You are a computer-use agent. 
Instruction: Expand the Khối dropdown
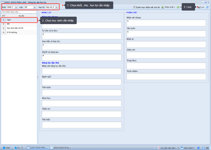(16, 7)
